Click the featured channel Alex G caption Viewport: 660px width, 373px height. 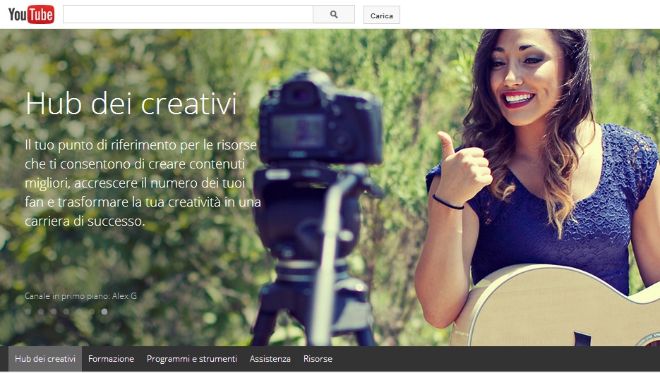[80, 295]
